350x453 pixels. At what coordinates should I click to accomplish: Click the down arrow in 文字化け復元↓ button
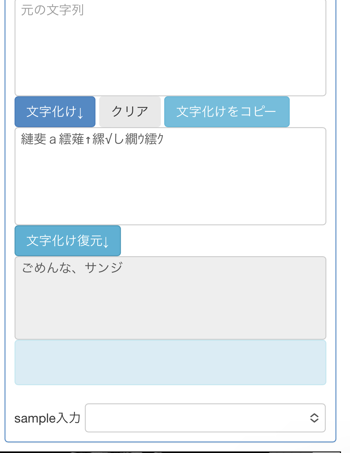pyautogui.click(x=106, y=242)
